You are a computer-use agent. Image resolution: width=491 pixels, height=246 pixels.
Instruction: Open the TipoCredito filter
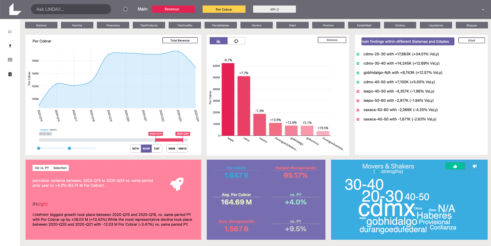click(x=185, y=25)
